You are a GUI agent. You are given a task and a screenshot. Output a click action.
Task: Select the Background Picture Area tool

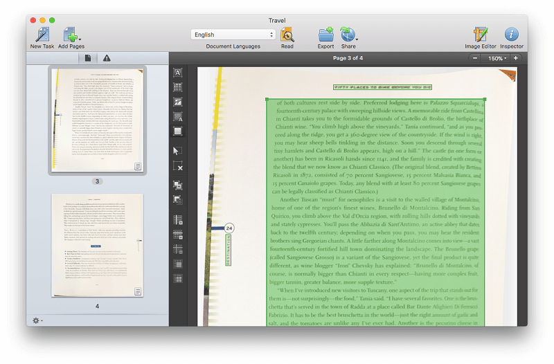(178, 116)
